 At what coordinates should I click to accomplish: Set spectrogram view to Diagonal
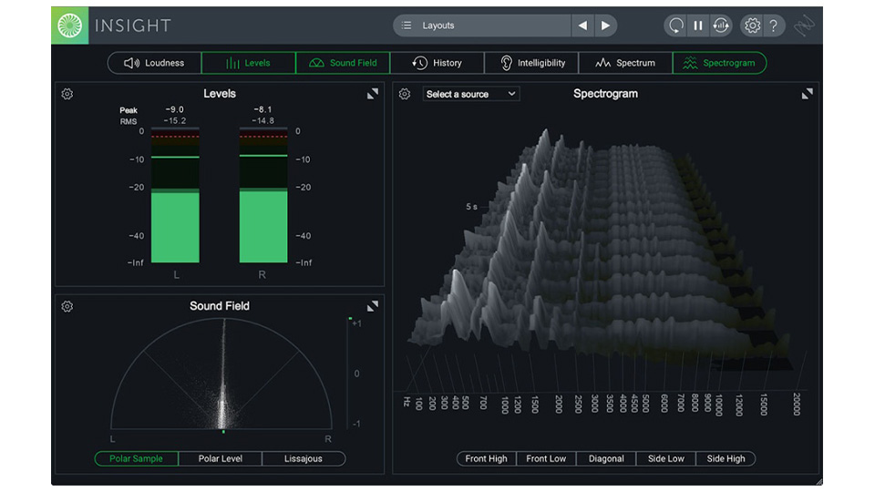[606, 458]
